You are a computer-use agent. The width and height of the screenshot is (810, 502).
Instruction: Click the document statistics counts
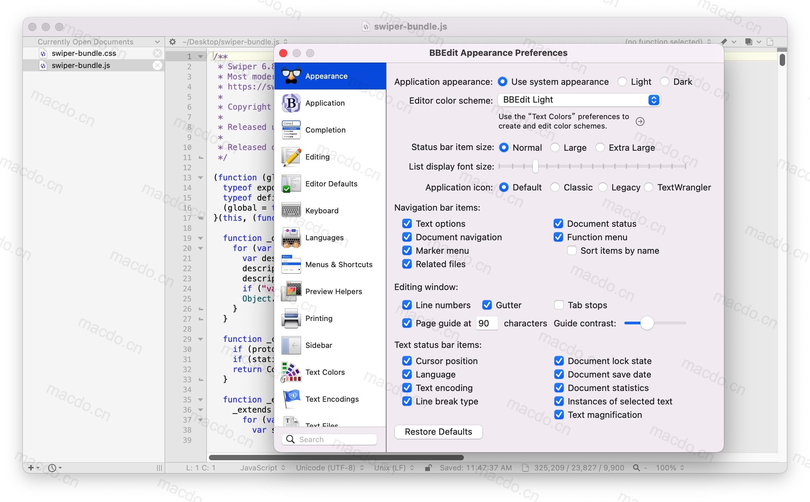pos(579,468)
